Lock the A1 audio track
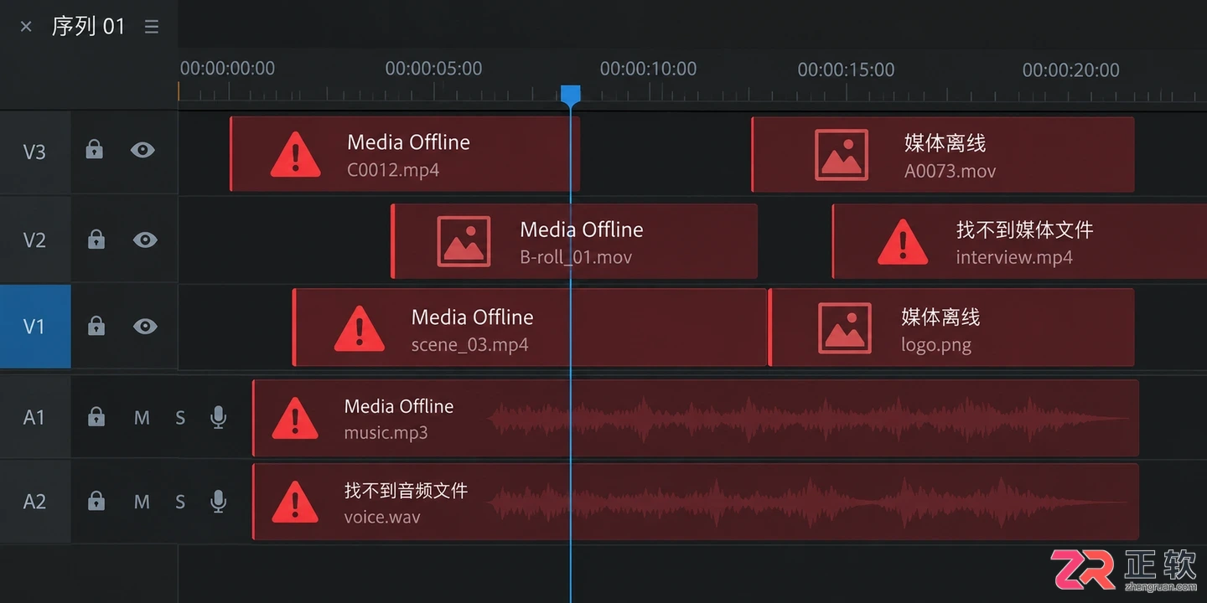The height and width of the screenshot is (603, 1207). tap(96, 416)
